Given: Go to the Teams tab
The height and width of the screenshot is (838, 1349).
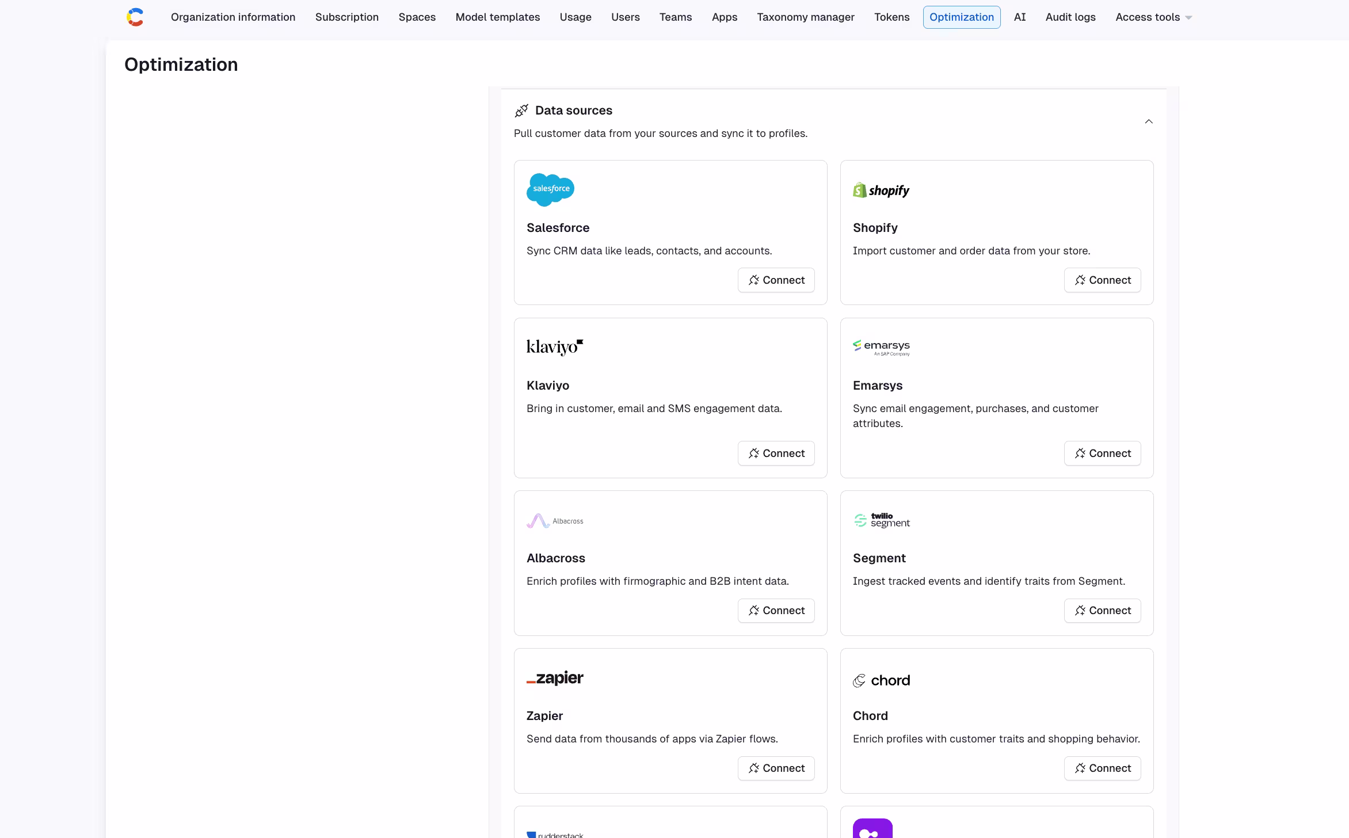Looking at the screenshot, I should click(676, 17).
